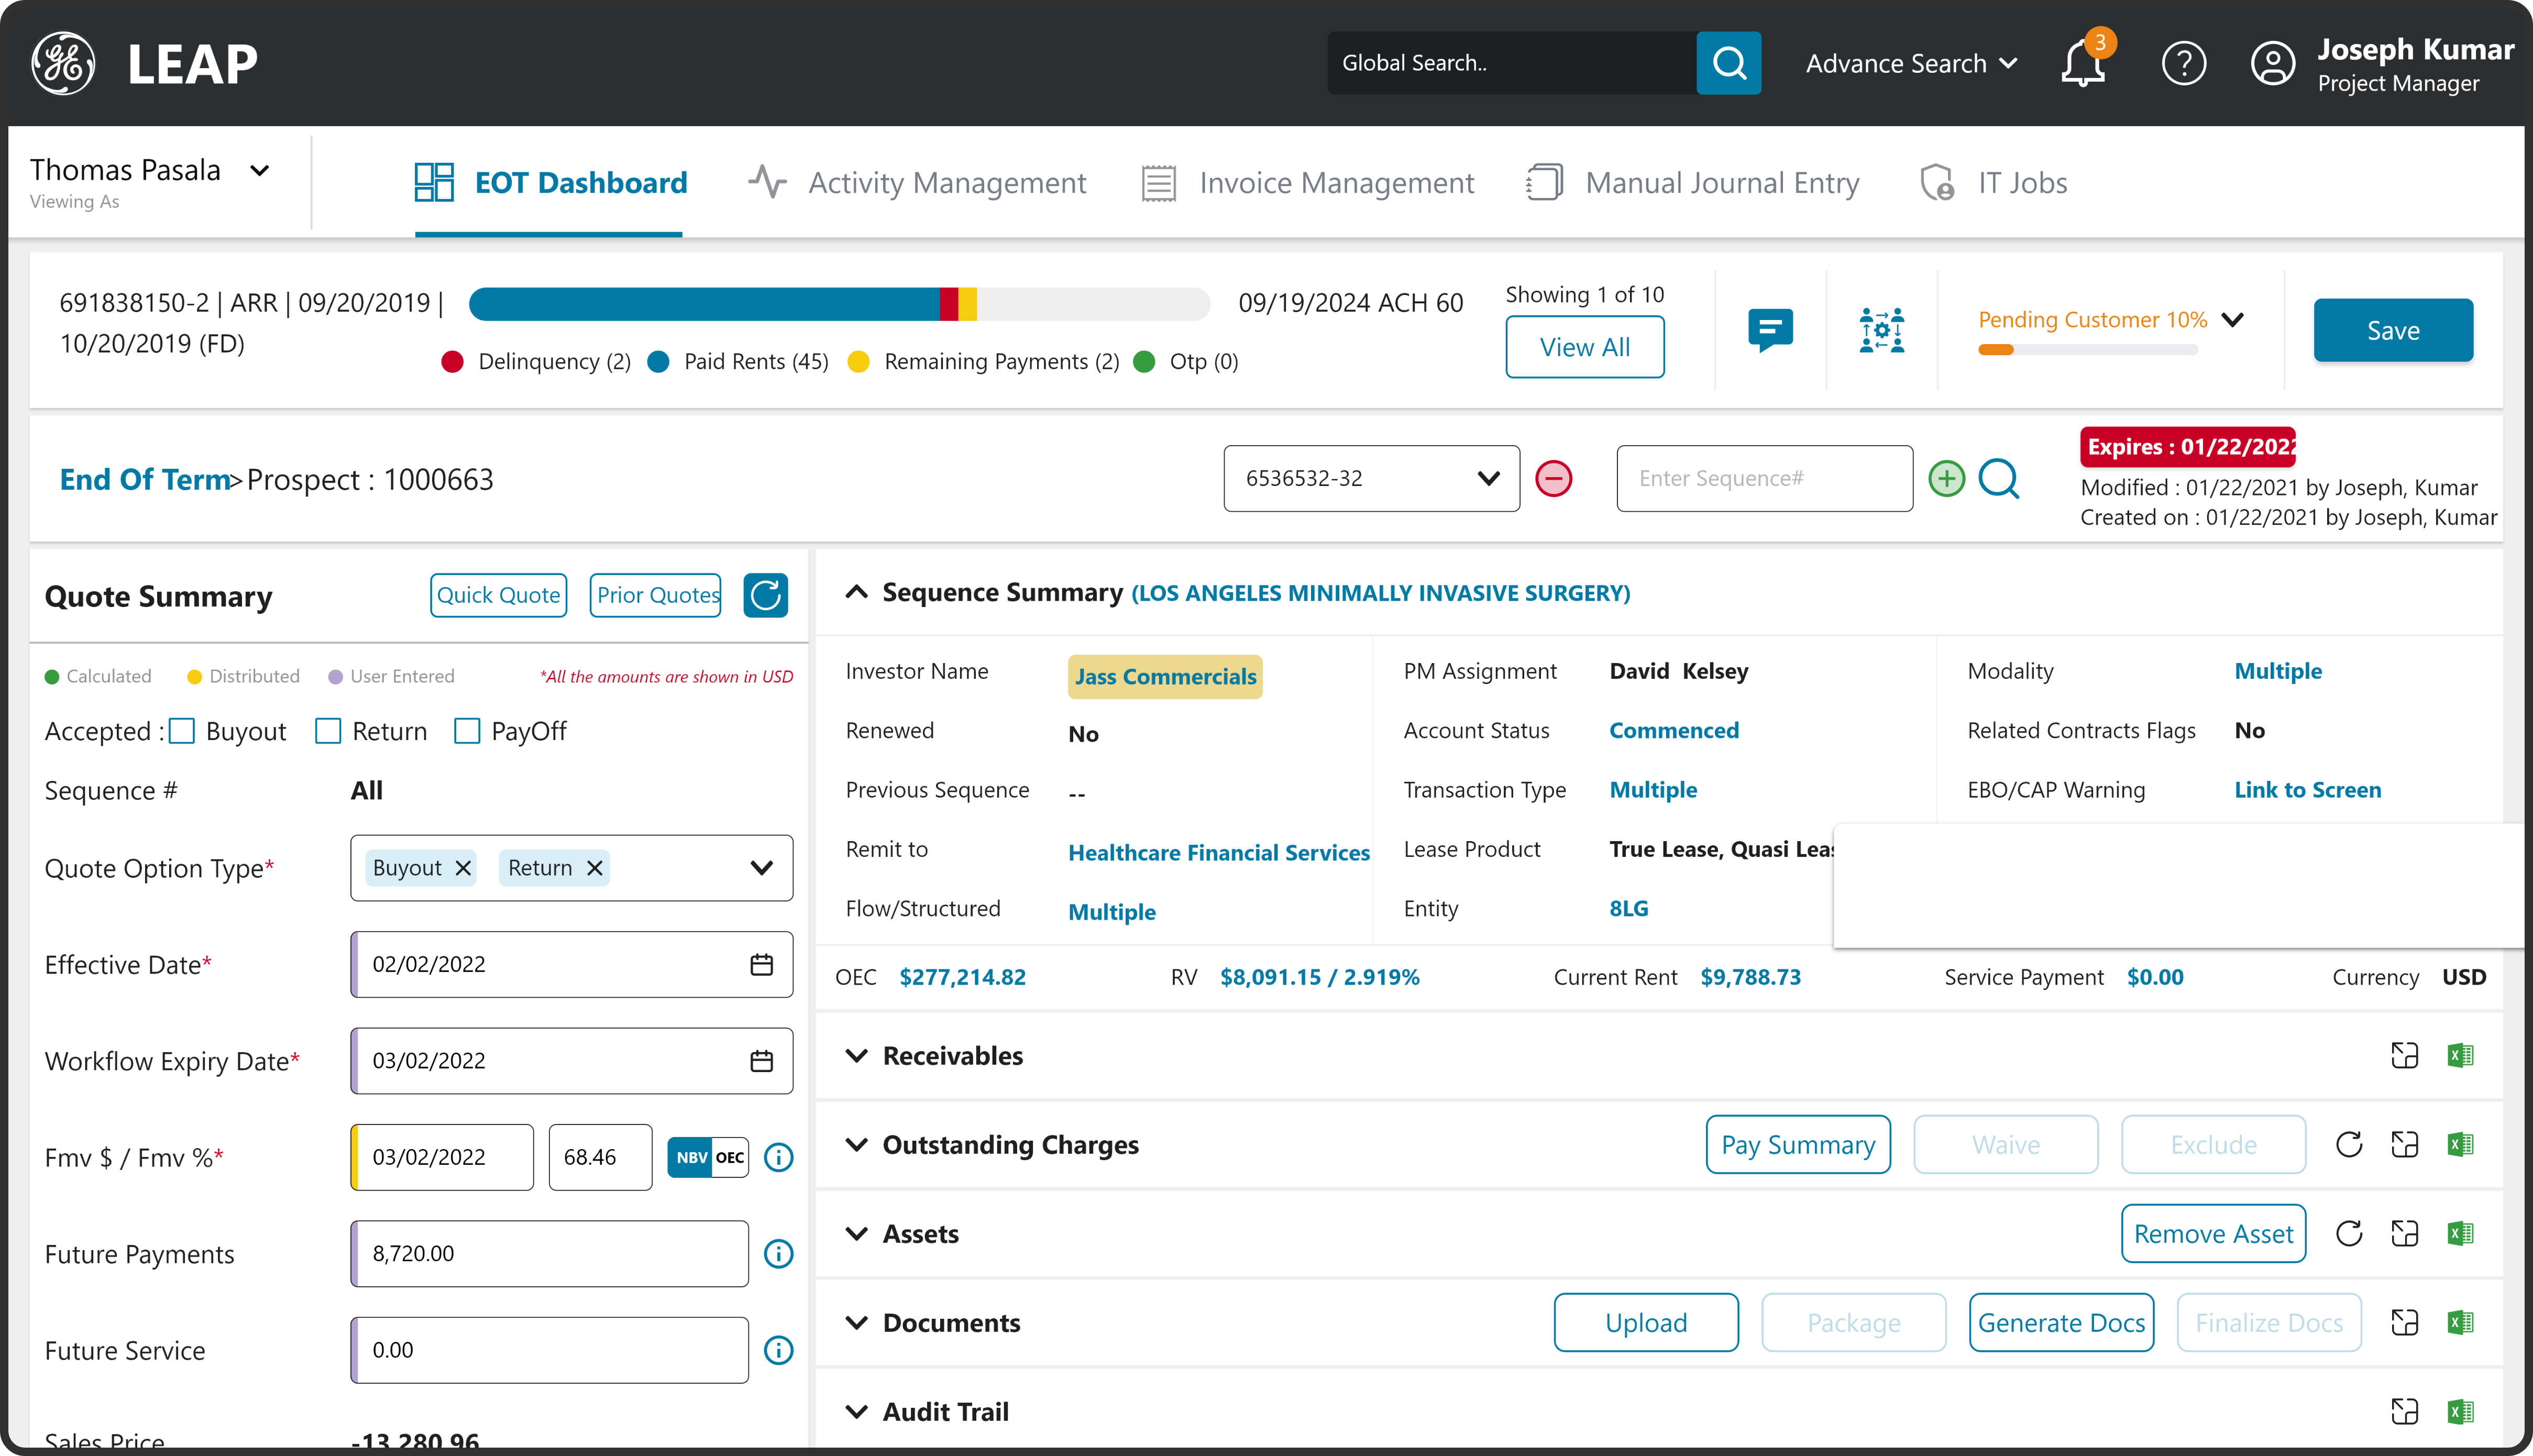The height and width of the screenshot is (1456, 2533).
Task: Export Documents to Excel
Action: 2460,1322
